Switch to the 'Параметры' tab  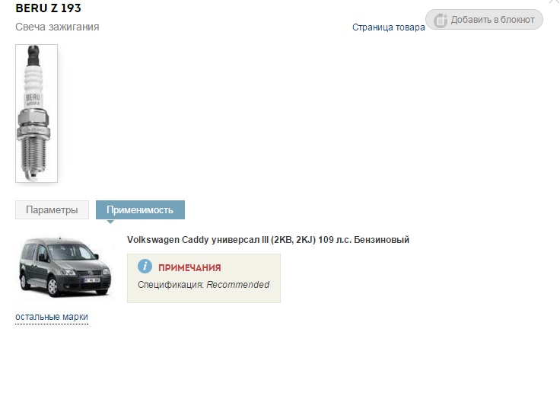click(52, 210)
